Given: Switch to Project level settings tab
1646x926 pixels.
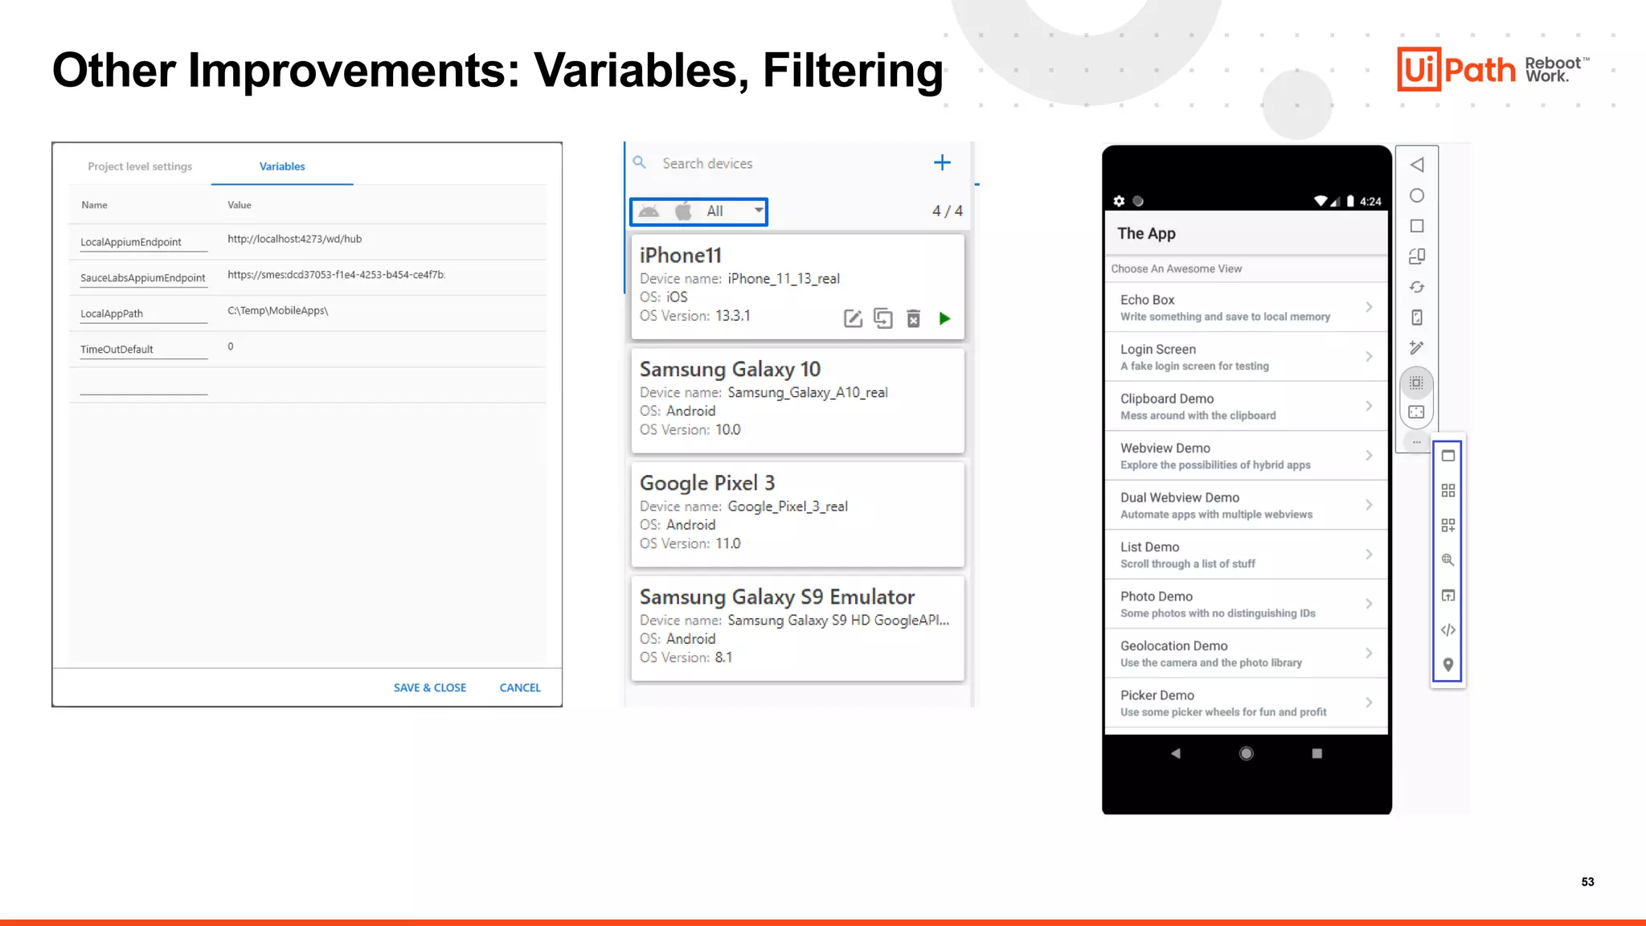Looking at the screenshot, I should [x=140, y=166].
